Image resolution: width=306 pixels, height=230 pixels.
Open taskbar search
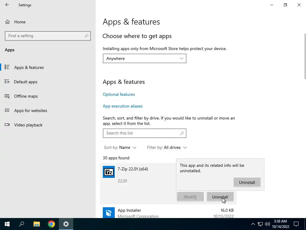click(22, 224)
